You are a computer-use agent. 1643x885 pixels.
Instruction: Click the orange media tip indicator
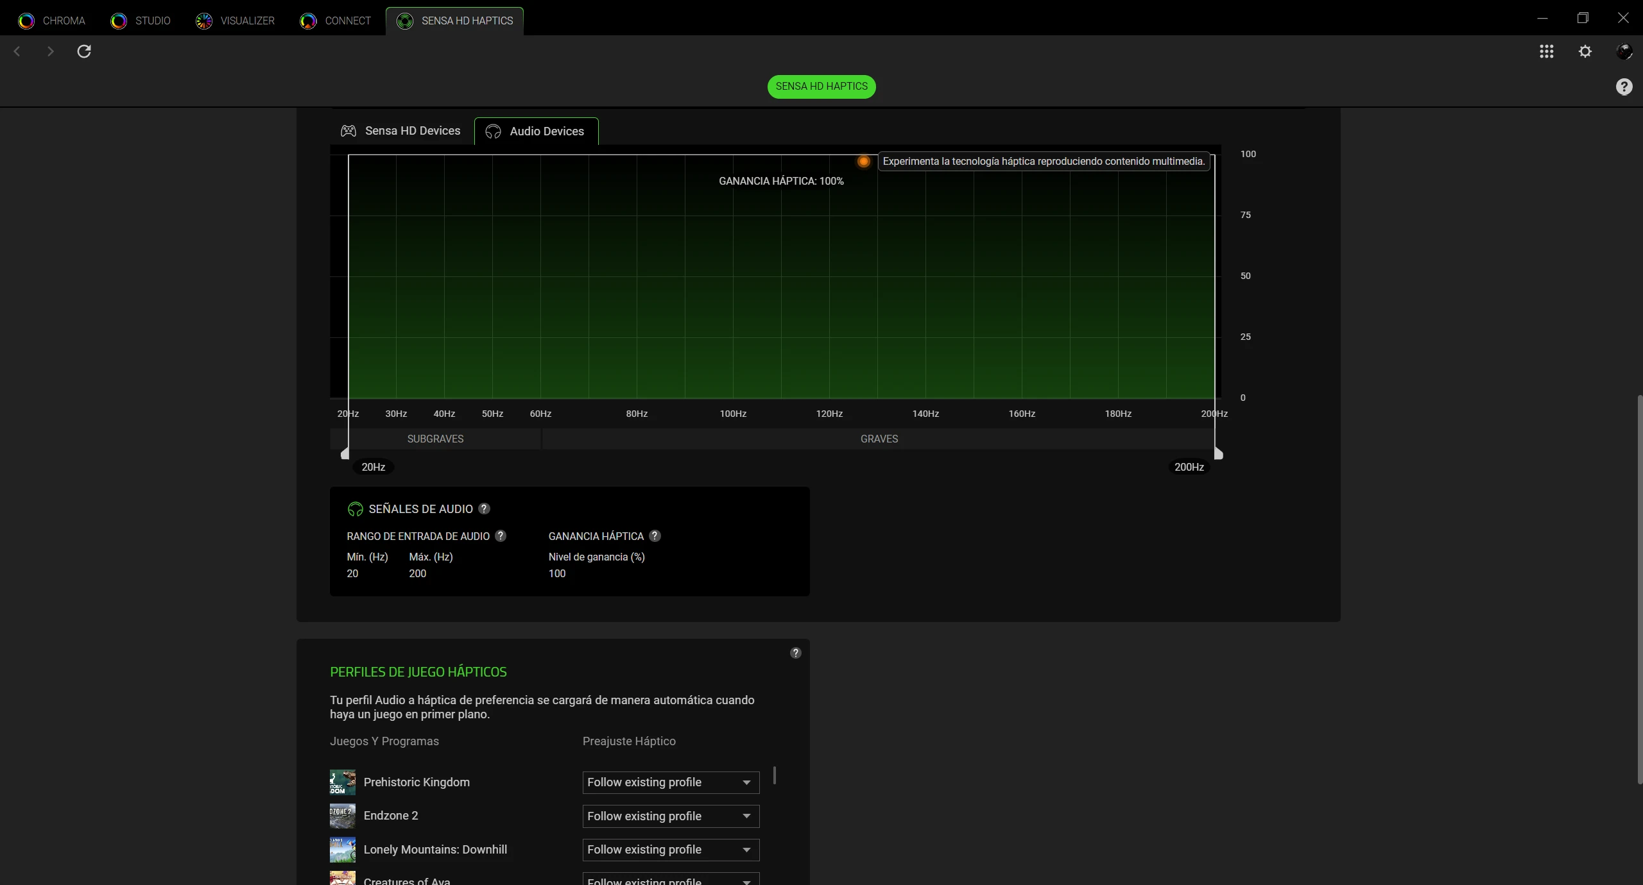click(x=864, y=162)
